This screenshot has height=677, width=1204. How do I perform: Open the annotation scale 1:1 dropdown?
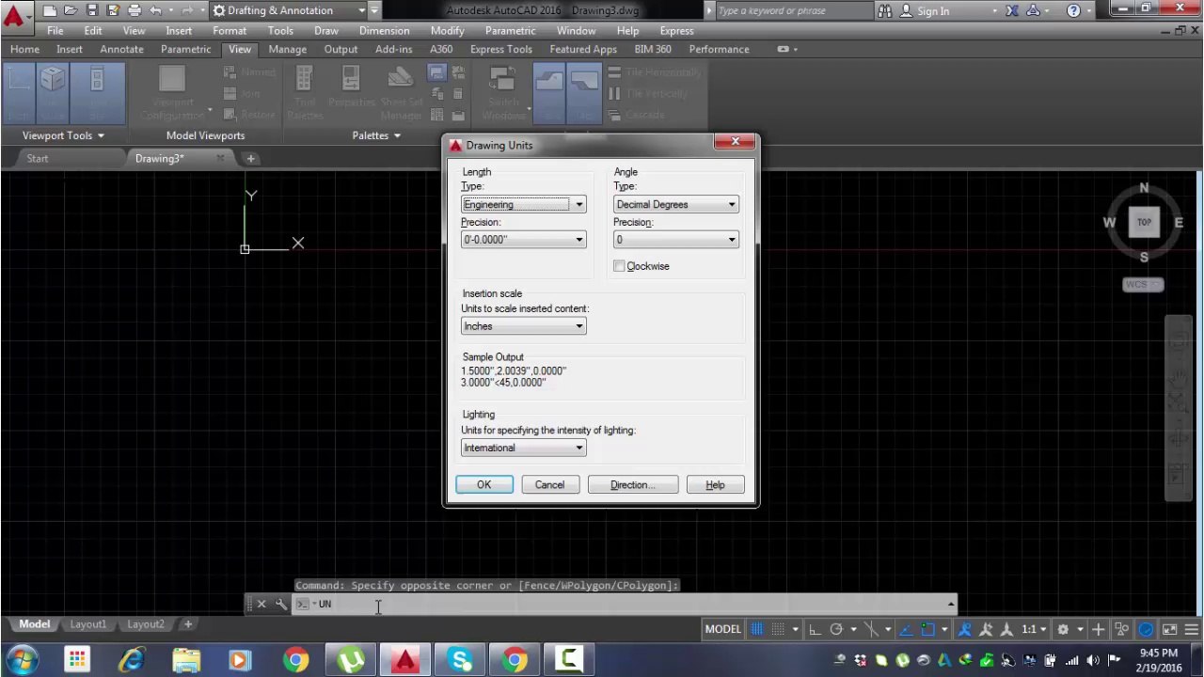(1035, 629)
